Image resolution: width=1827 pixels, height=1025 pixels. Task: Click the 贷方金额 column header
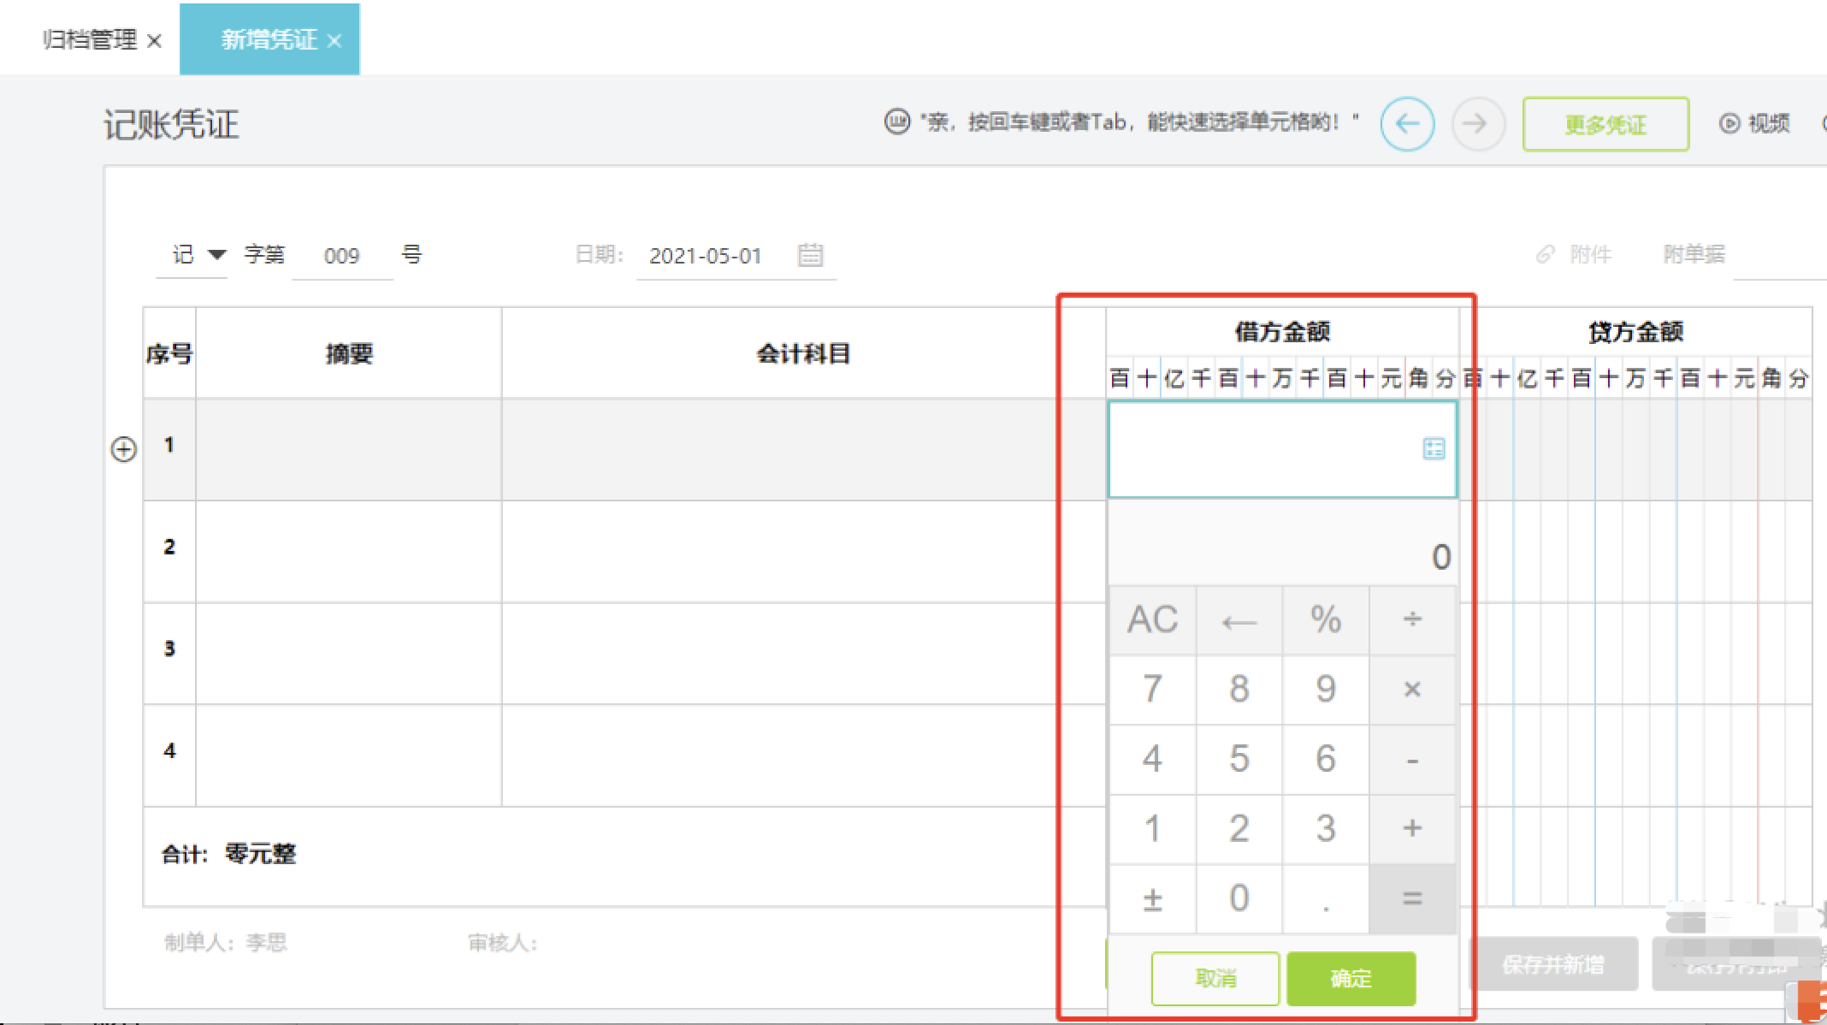[1635, 332]
